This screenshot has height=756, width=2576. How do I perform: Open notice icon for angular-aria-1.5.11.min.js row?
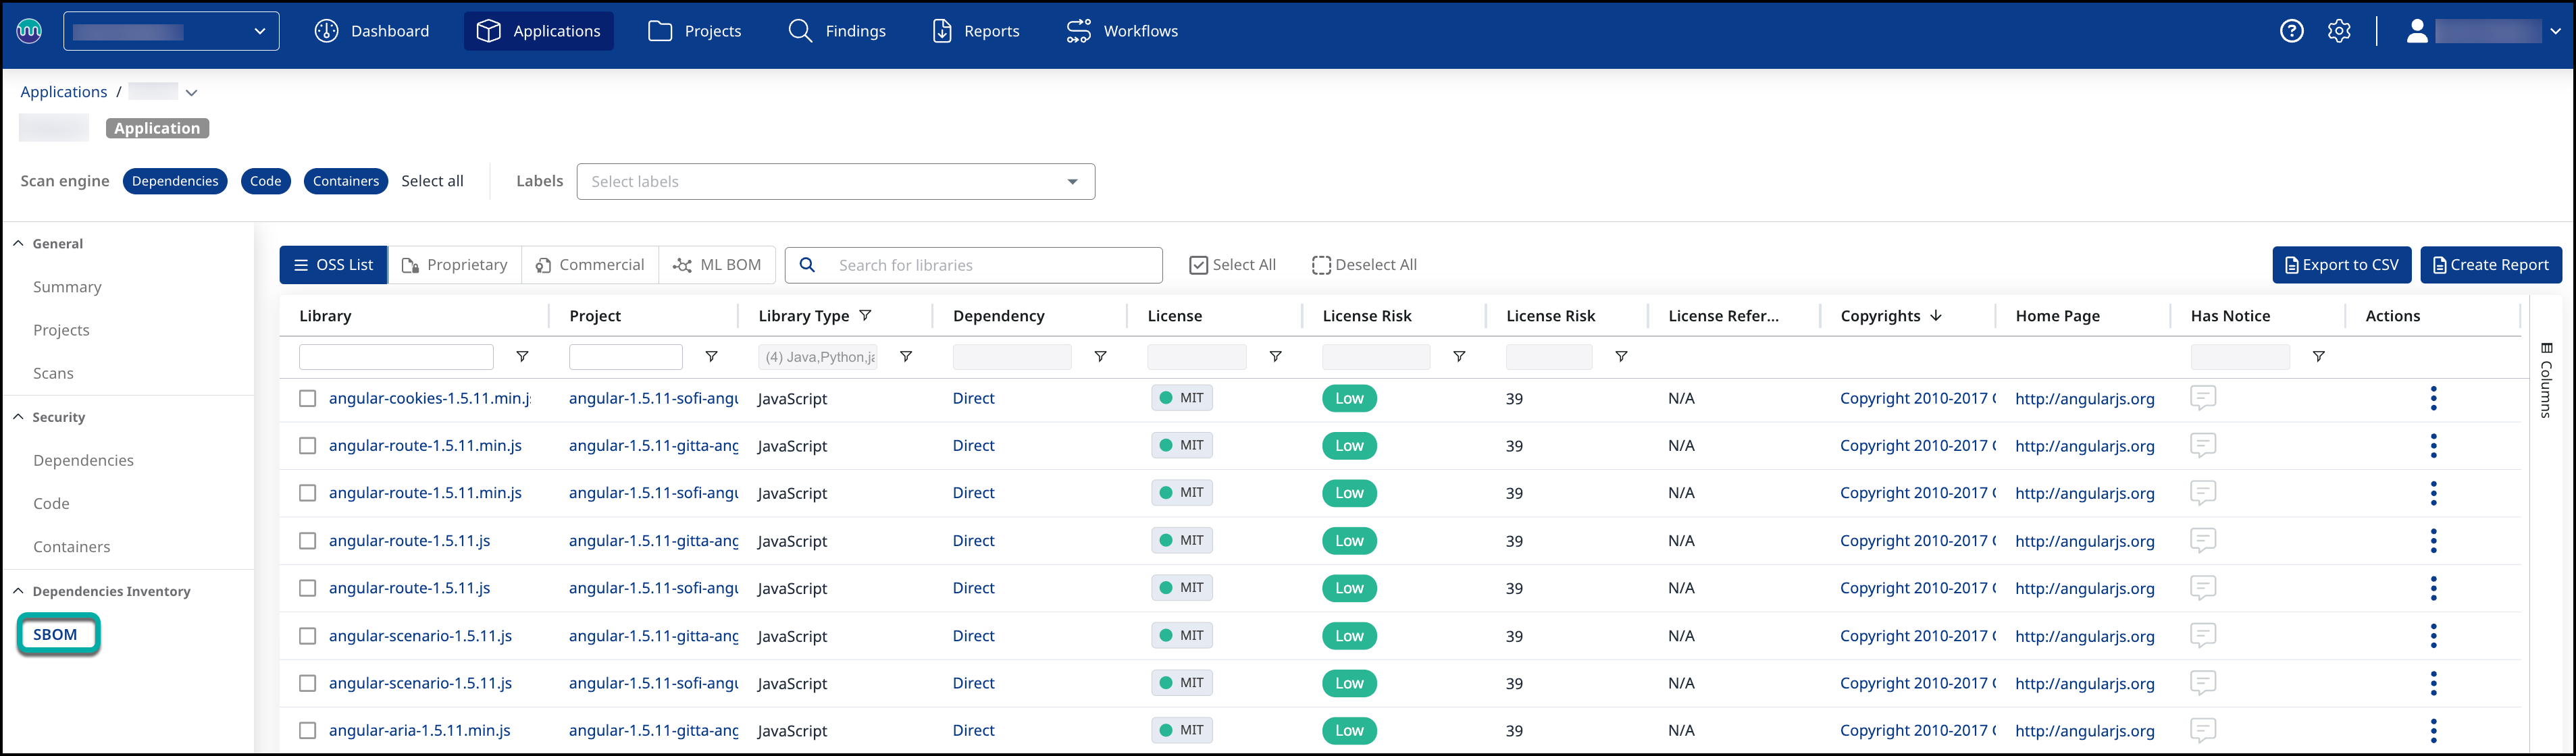coord(2203,730)
